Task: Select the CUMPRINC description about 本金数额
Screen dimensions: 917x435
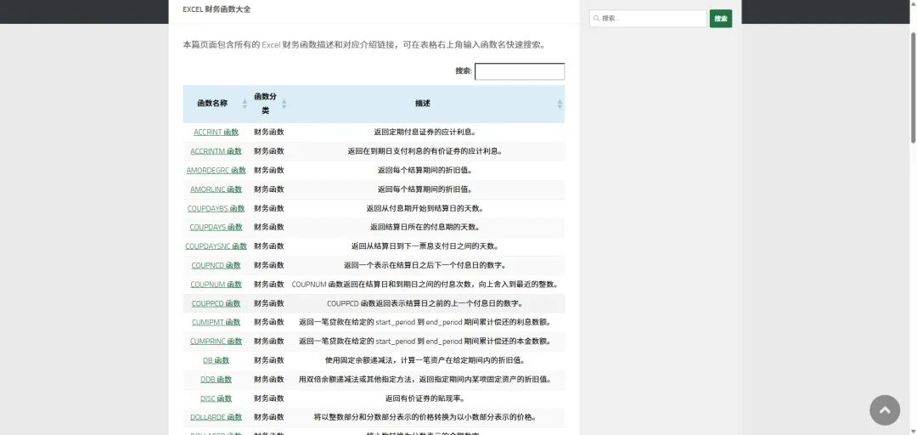Action: tap(425, 342)
